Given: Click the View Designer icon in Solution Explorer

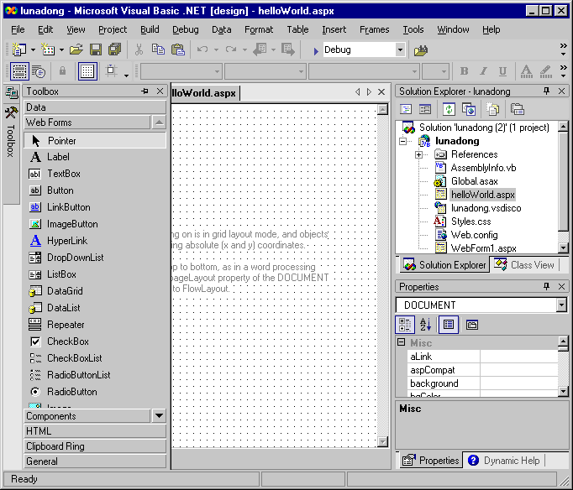Looking at the screenshot, I should 425,109.
